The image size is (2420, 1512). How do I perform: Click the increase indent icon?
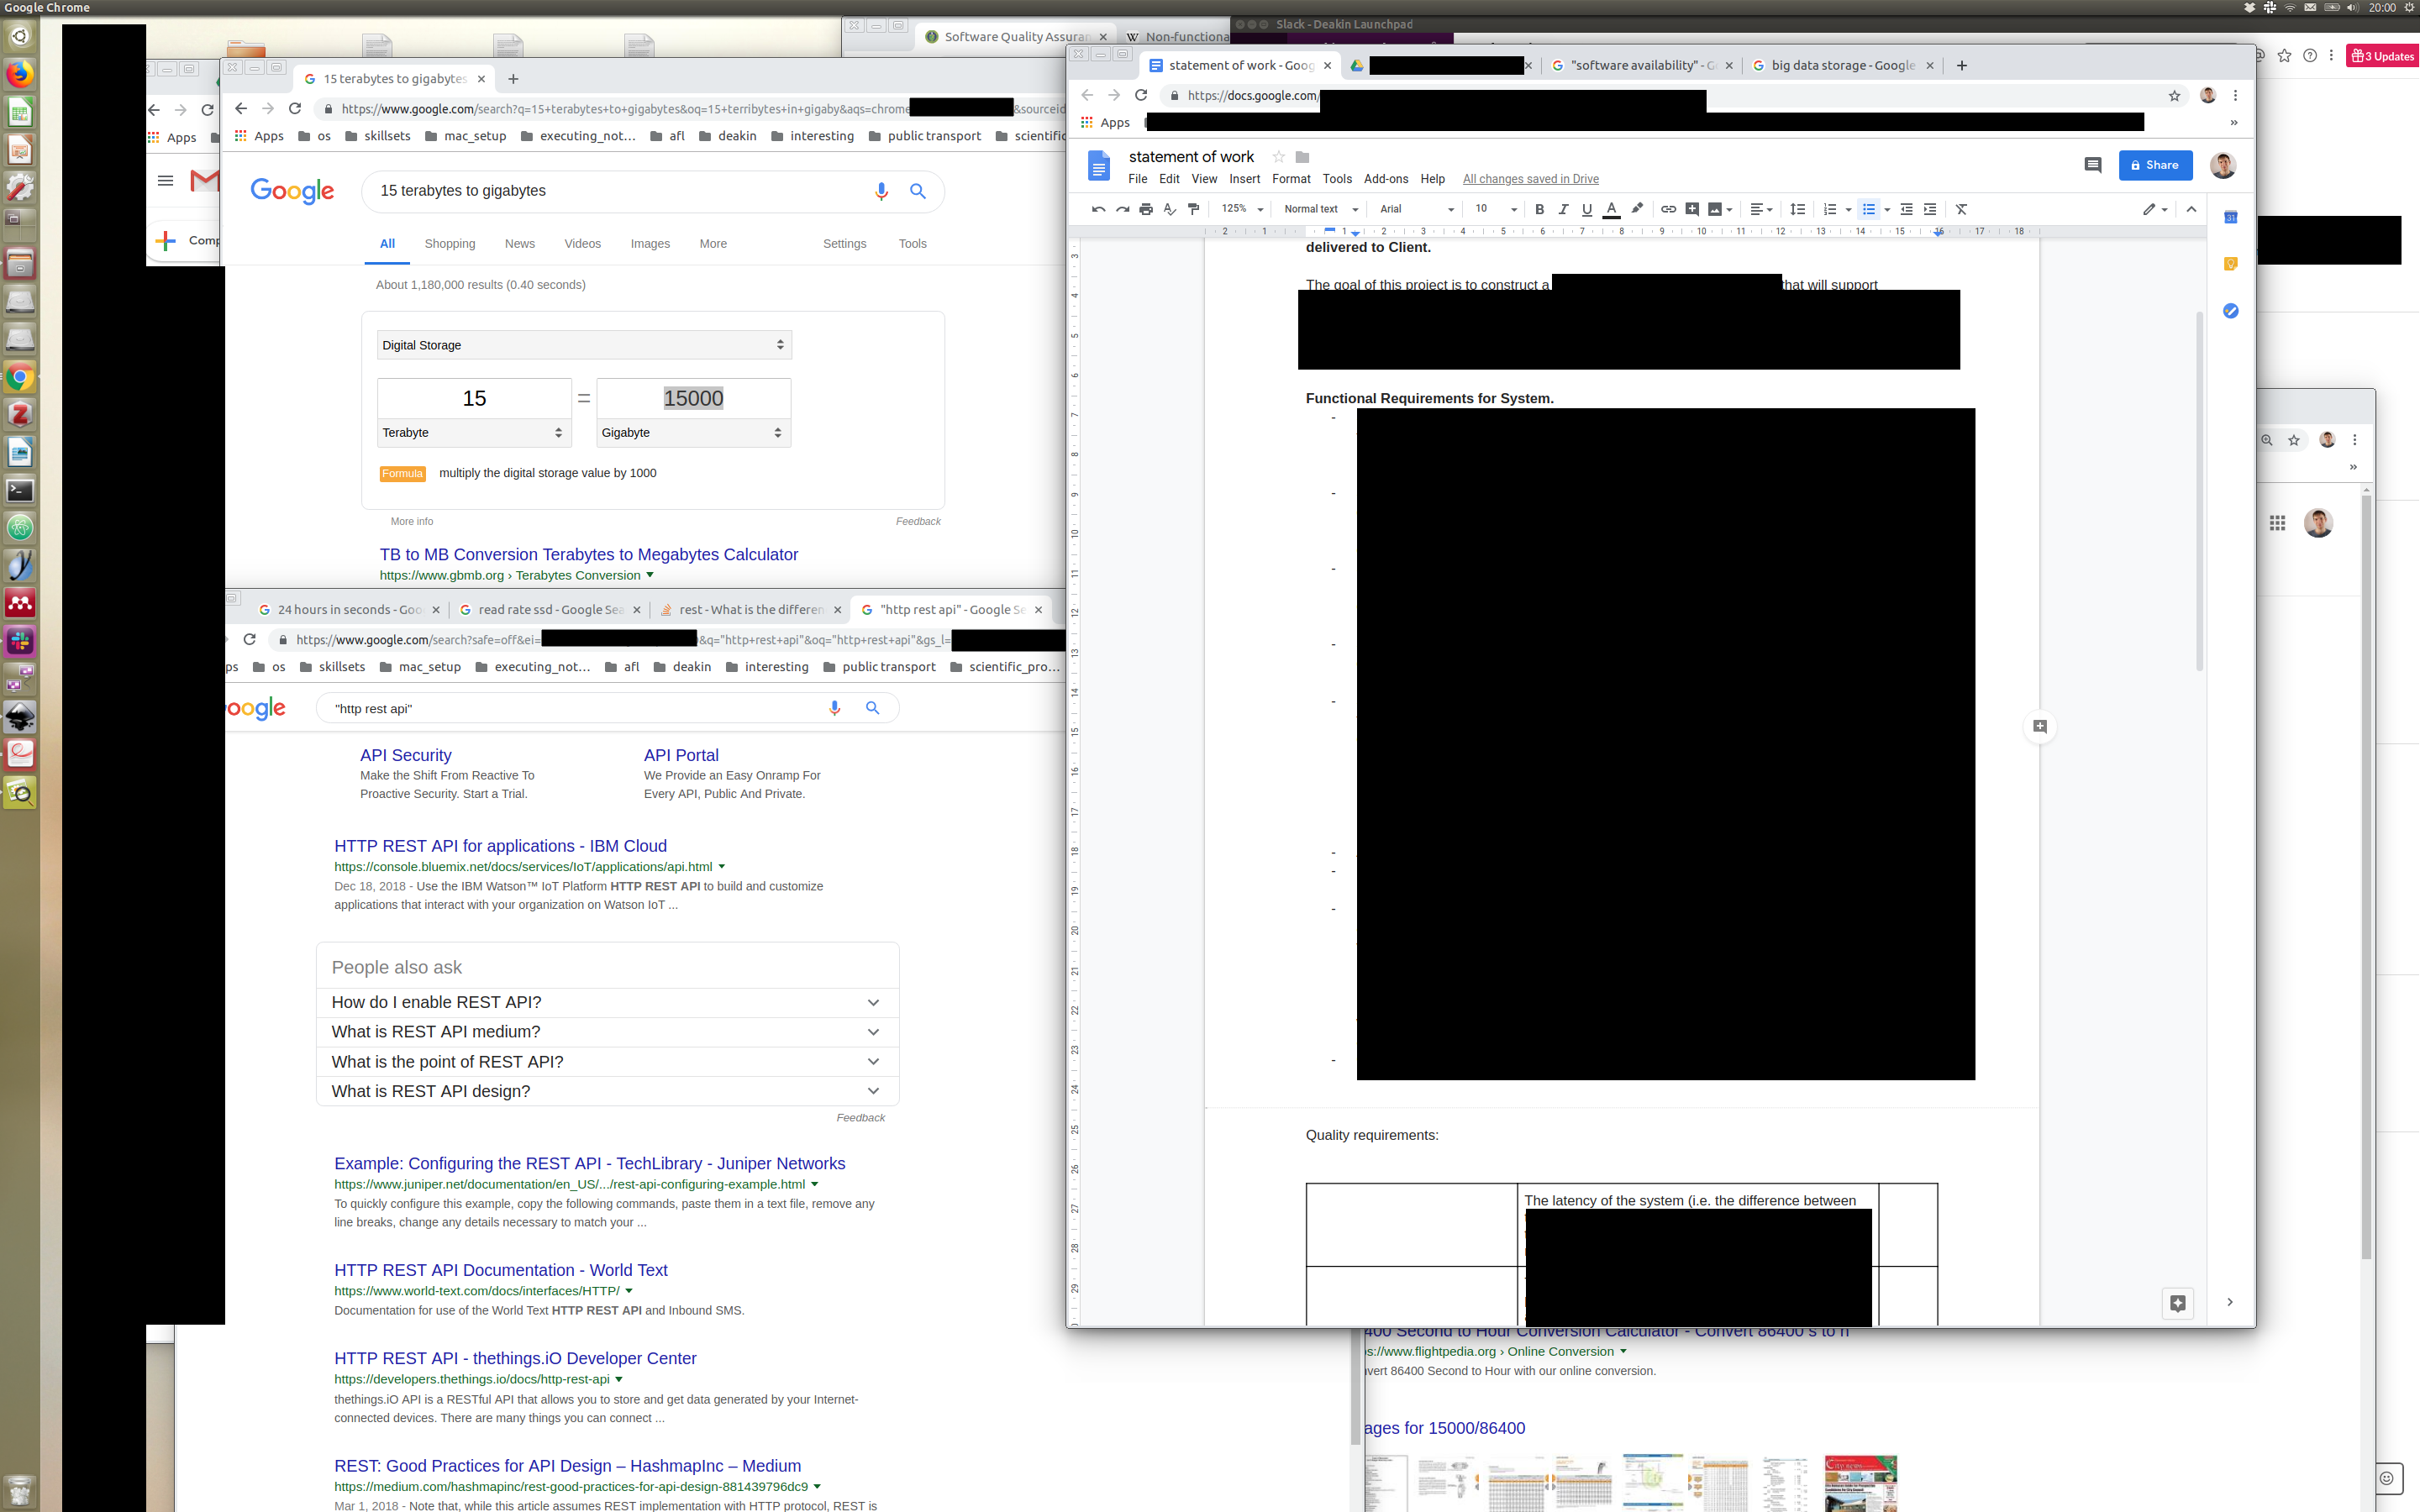(x=1930, y=209)
